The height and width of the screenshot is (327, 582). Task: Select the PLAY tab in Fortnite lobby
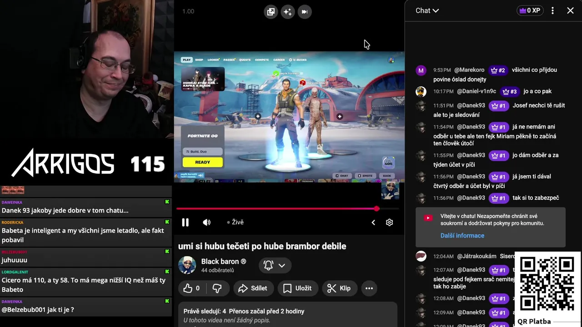[186, 59]
